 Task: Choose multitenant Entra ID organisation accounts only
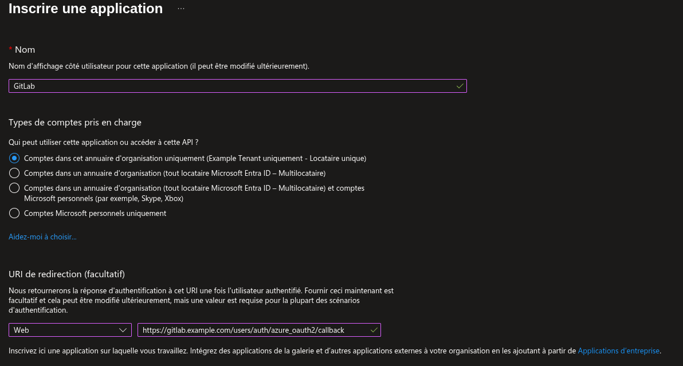tap(14, 173)
